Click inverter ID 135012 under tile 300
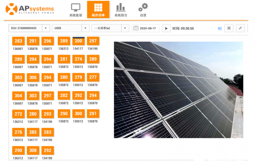Image resolution: width=255 pixels, height=165 pixels. tap(78, 121)
